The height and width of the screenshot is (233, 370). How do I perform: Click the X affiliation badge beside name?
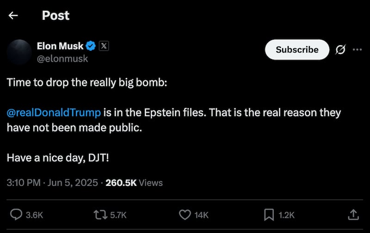click(104, 46)
